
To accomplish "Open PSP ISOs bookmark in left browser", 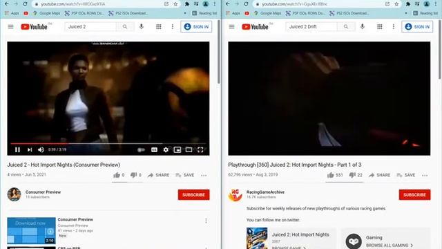I will (84, 13).
